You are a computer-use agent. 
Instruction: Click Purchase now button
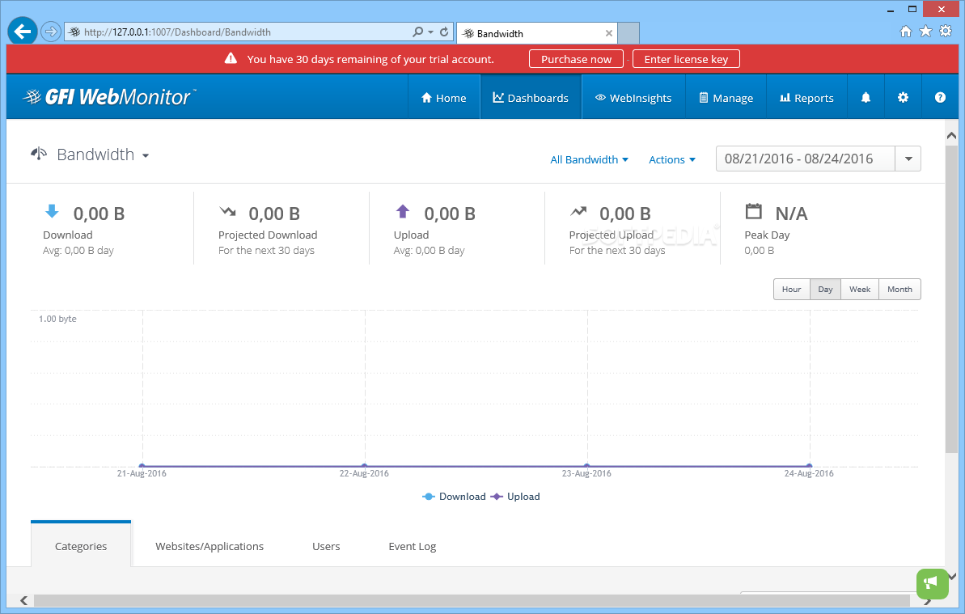pyautogui.click(x=576, y=59)
